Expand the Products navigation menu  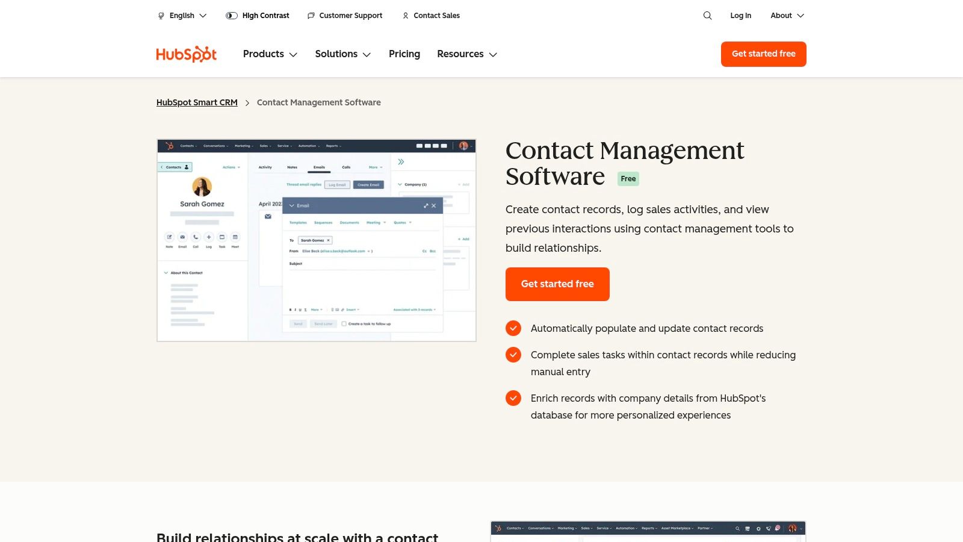[x=270, y=54]
